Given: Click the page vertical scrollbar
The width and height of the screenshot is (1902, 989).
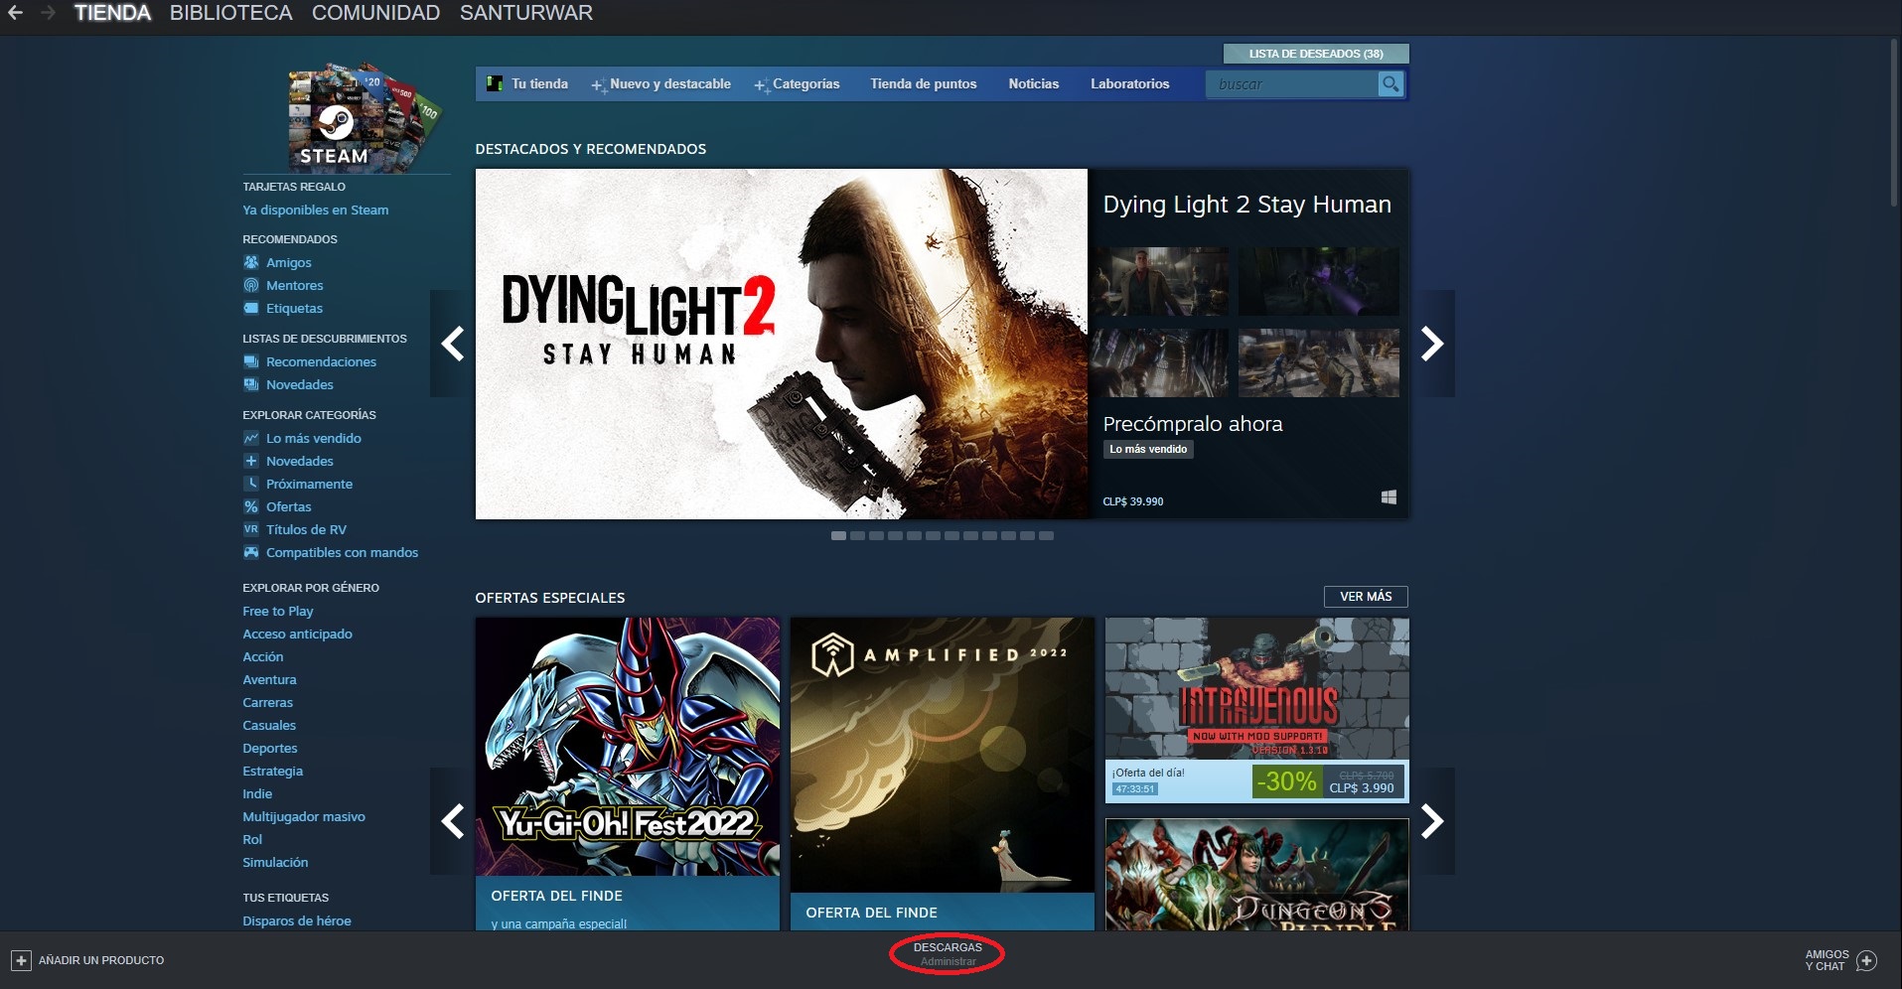Looking at the screenshot, I should [x=1895, y=122].
